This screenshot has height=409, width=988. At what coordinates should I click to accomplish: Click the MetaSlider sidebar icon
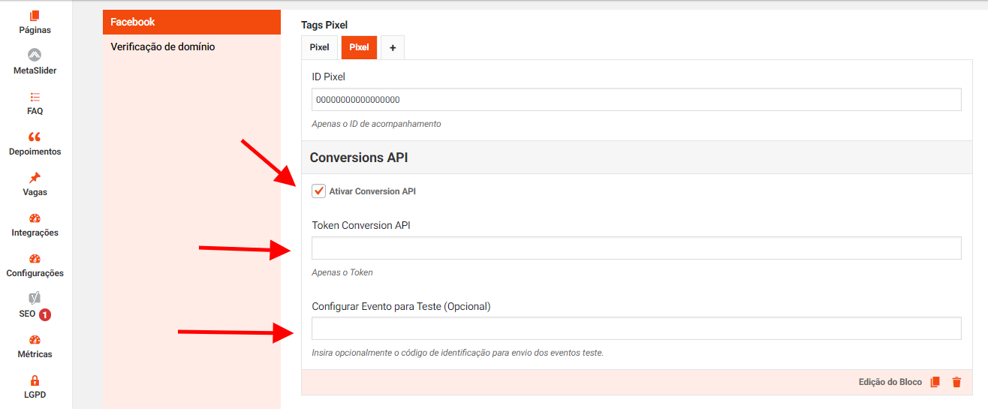click(x=35, y=56)
